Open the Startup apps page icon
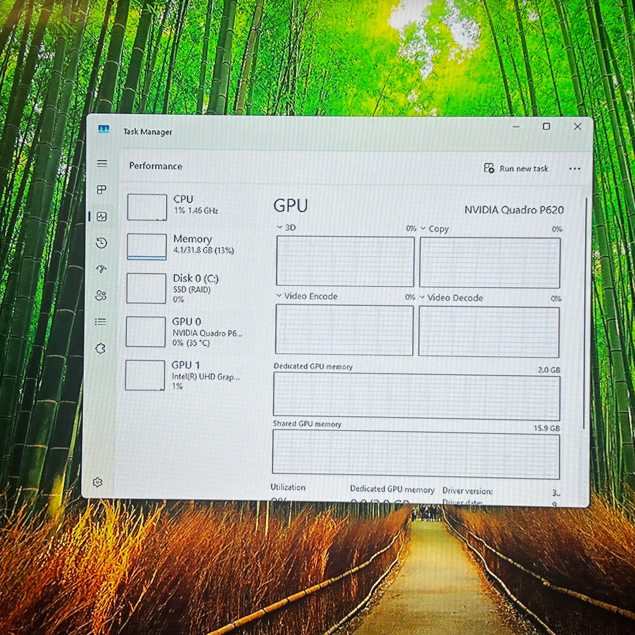The width and height of the screenshot is (635, 635). click(x=101, y=269)
